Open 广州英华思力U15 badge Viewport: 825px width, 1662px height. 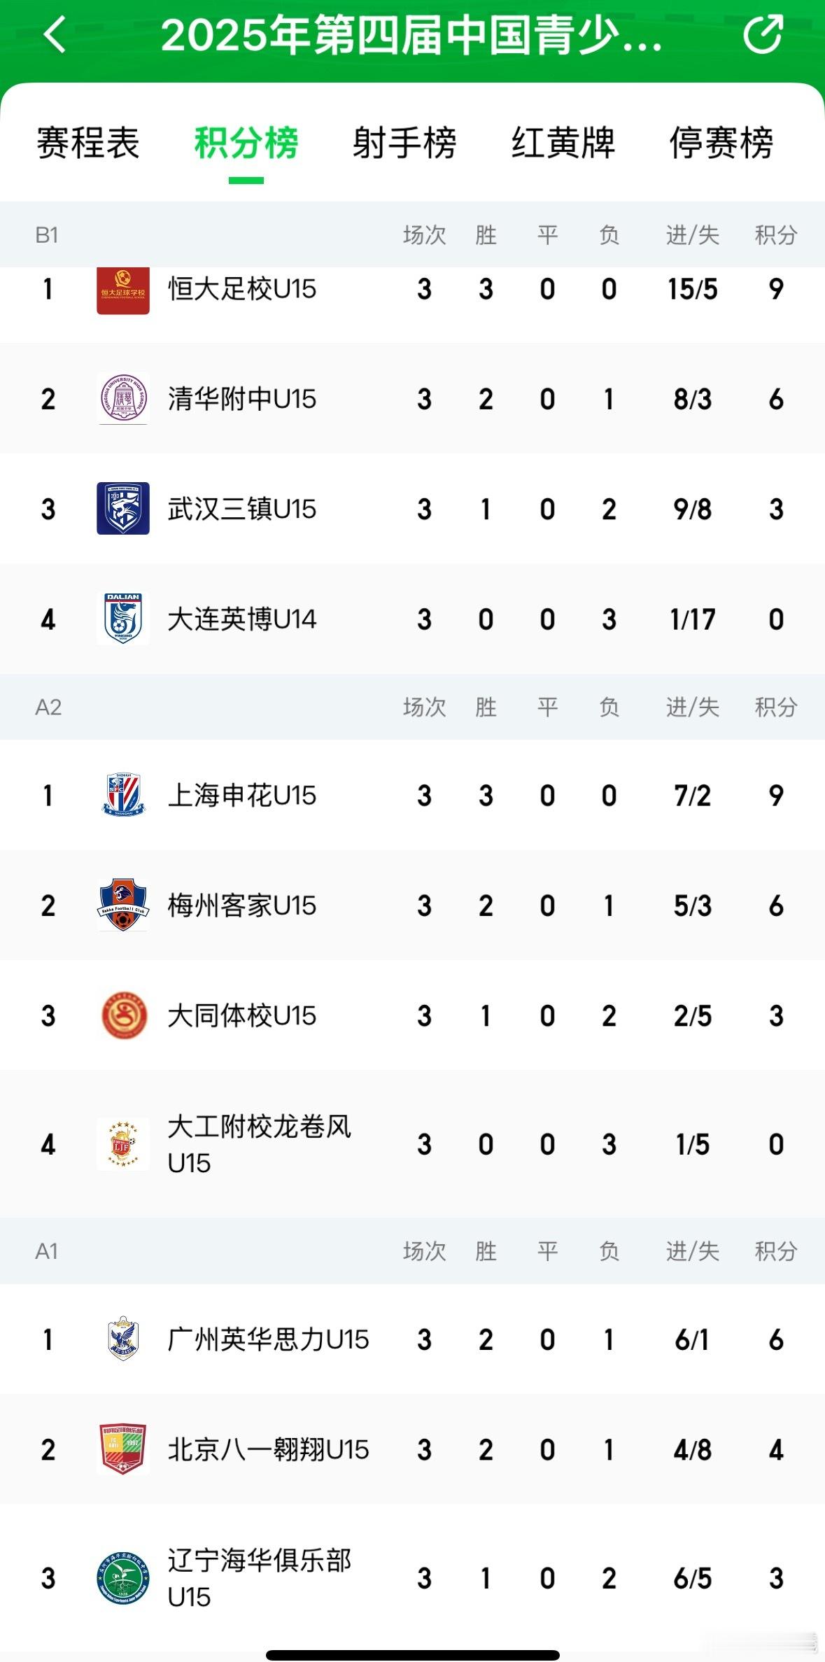[123, 1339]
